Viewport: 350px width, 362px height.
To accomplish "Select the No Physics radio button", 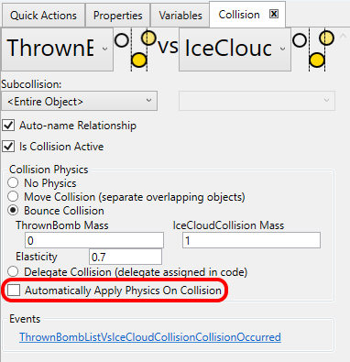I will click(x=13, y=183).
